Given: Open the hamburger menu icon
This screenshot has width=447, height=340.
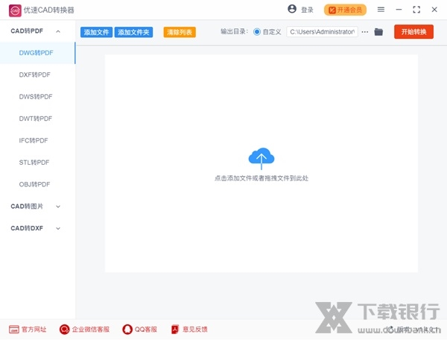Looking at the screenshot, I should [381, 10].
